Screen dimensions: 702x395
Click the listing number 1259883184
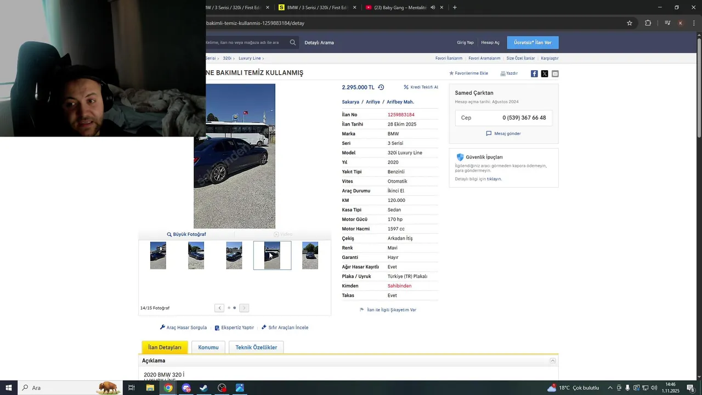coord(401,115)
